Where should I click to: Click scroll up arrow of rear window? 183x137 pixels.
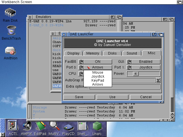[172, 114]
